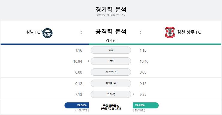Click the 성남 FC team name
Image resolution: width=222 pixels, height=115 pixels.
click(33, 32)
